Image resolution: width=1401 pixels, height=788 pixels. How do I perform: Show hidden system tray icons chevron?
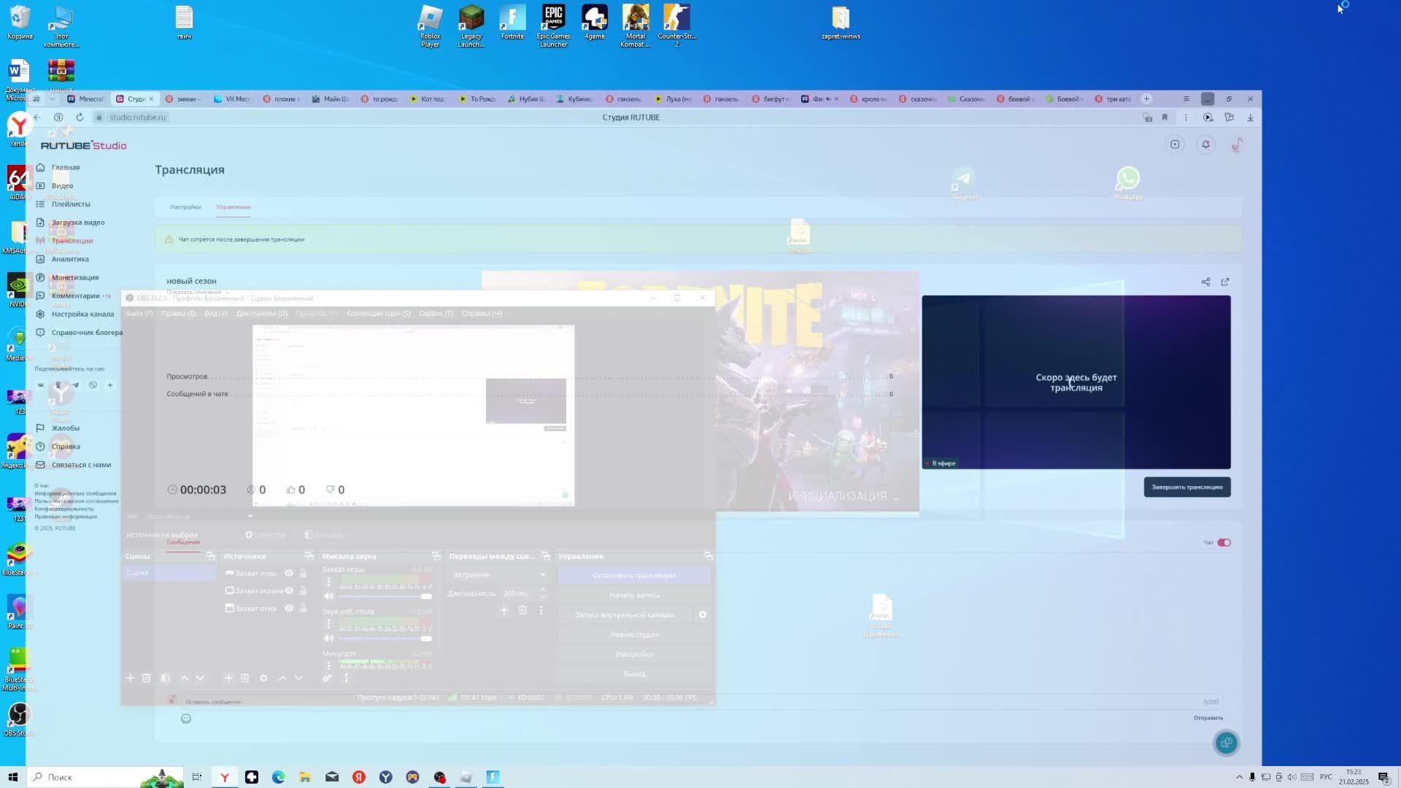click(x=1239, y=777)
